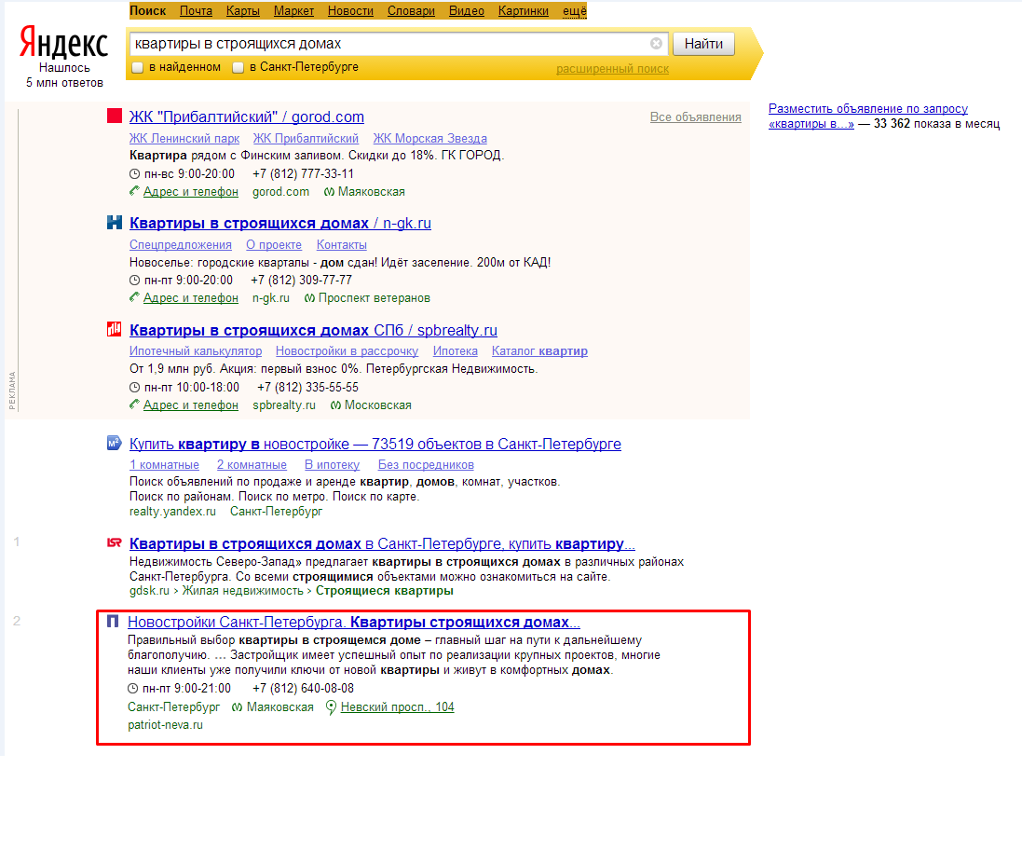Click the phone icon in the gorod.com ad
The height and width of the screenshot is (864, 1022).
click(134, 191)
